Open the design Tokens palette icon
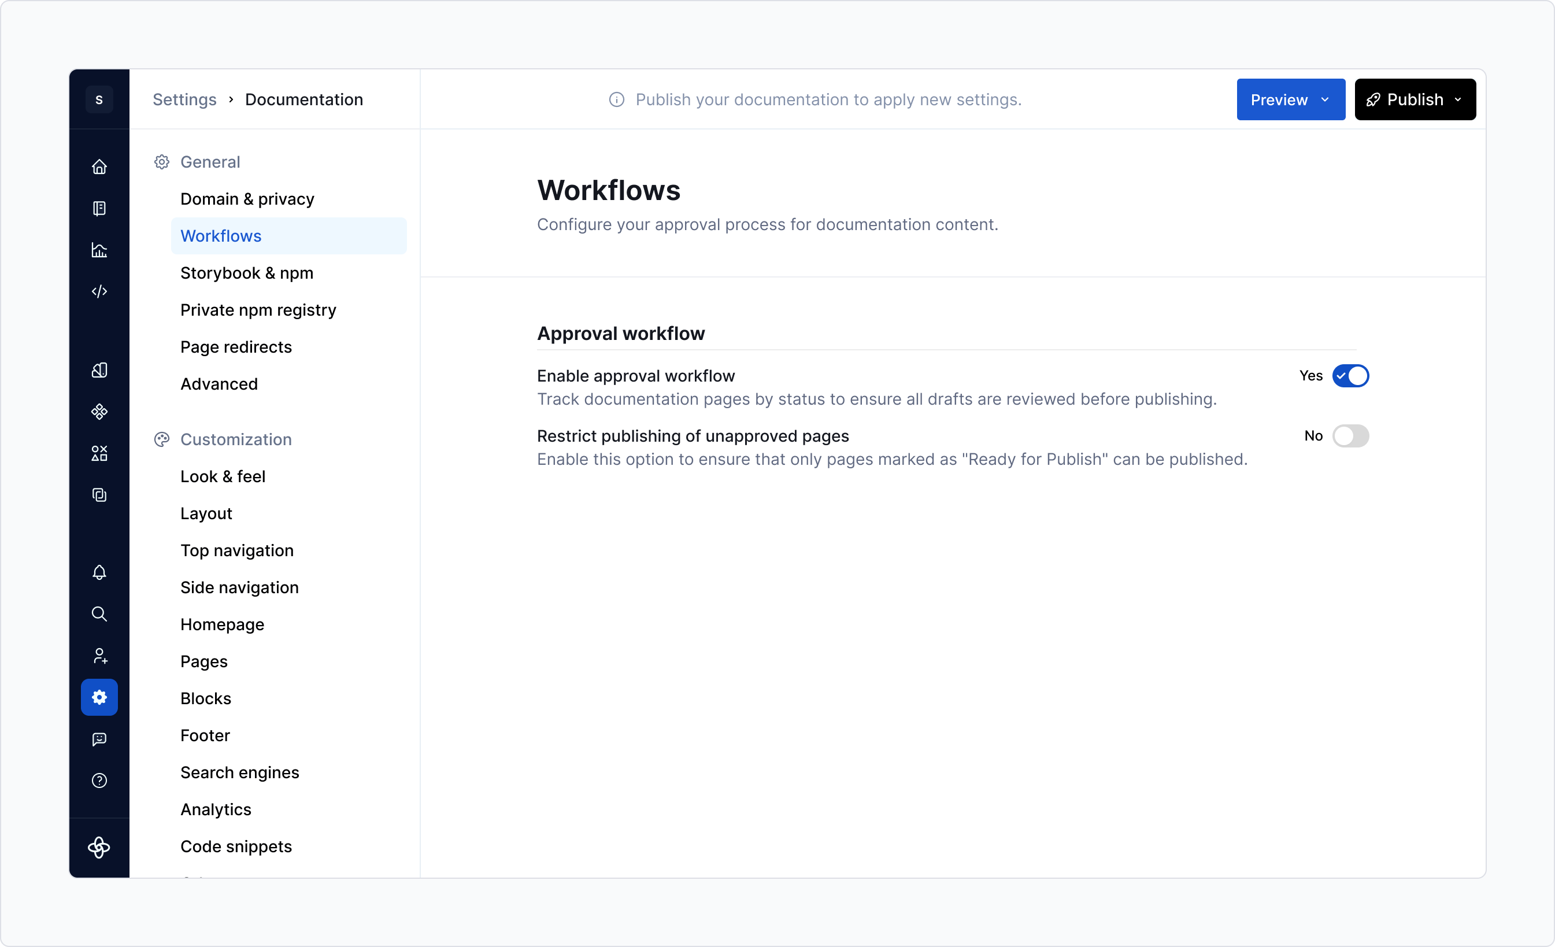 tap(99, 370)
